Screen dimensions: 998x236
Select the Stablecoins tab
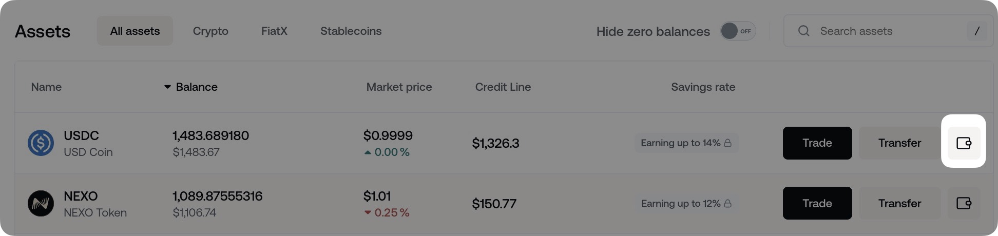[x=351, y=31]
